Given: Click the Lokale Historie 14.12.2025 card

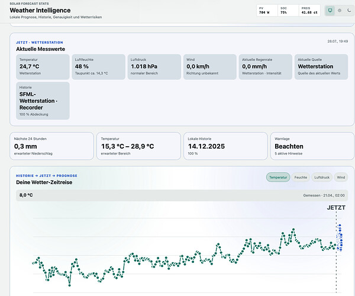Looking at the screenshot, I should [x=225, y=146].
